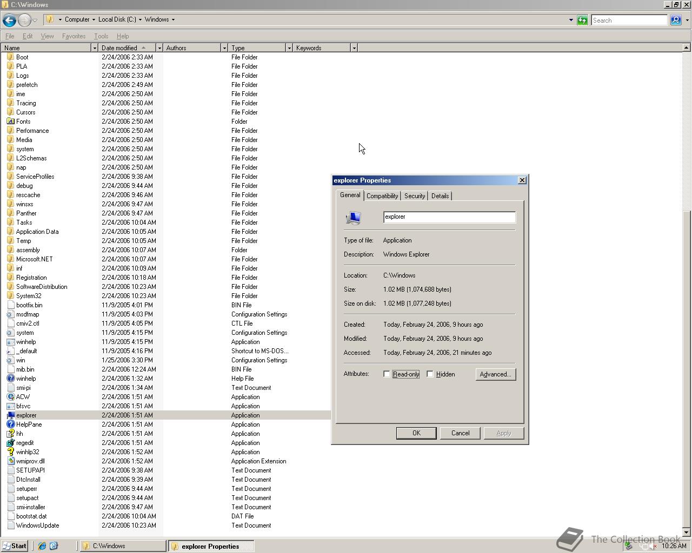Viewport: 692px width, 553px height.
Task: Select the System32 folder icon
Action: point(10,296)
